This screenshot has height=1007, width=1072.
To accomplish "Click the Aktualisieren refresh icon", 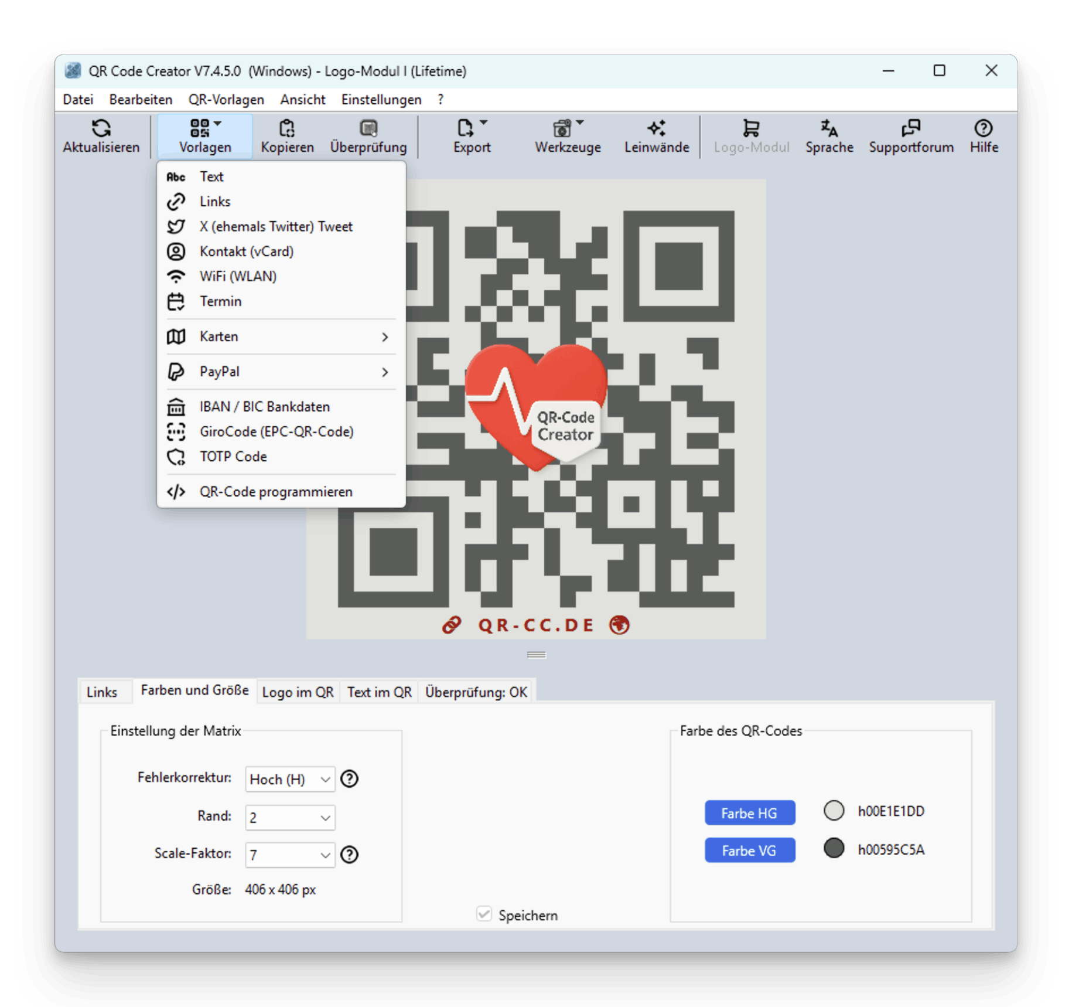I will point(101,128).
